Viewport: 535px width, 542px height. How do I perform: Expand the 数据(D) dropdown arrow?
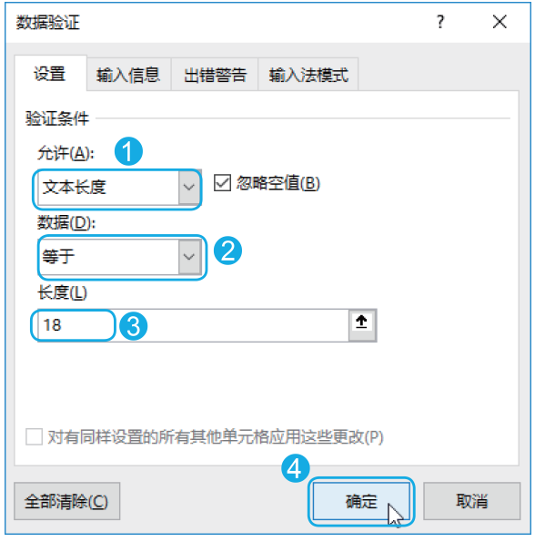189,257
